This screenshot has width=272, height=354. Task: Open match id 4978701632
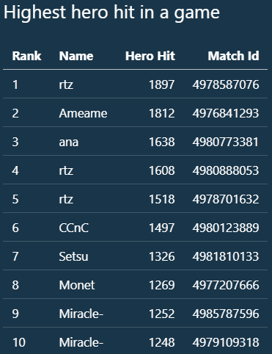point(226,199)
